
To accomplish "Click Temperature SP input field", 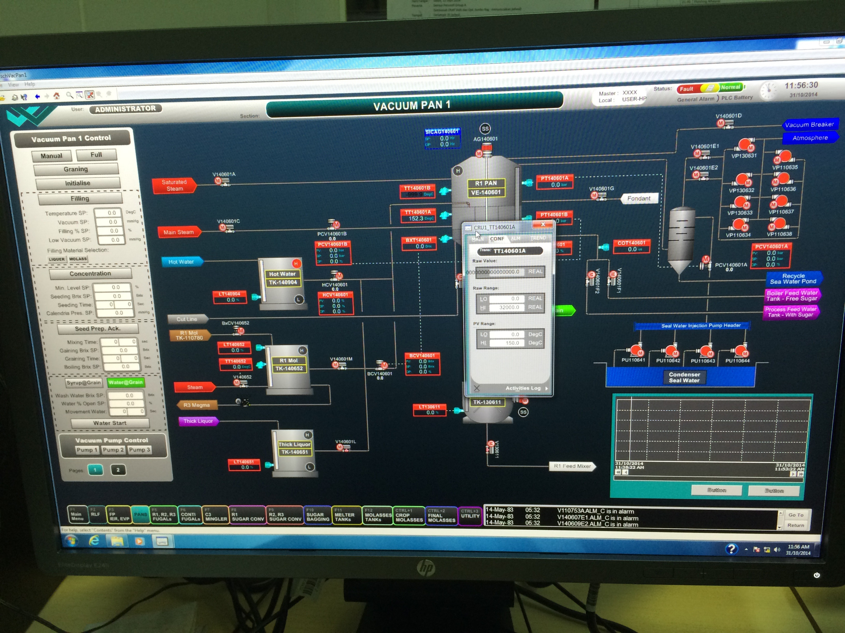I will point(108,213).
